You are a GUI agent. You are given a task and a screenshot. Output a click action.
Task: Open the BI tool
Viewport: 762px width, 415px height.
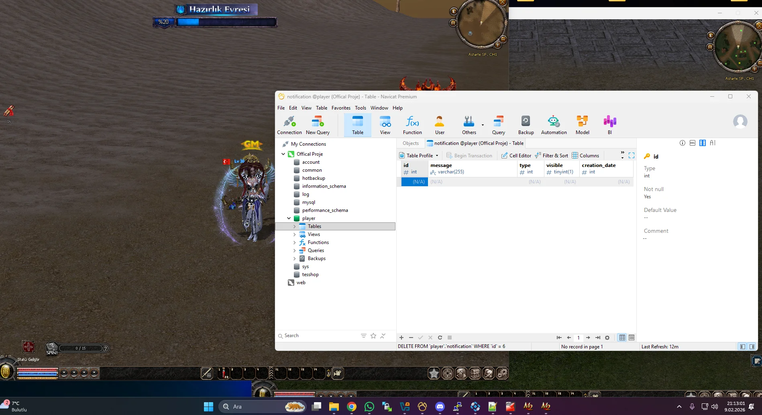click(x=609, y=125)
